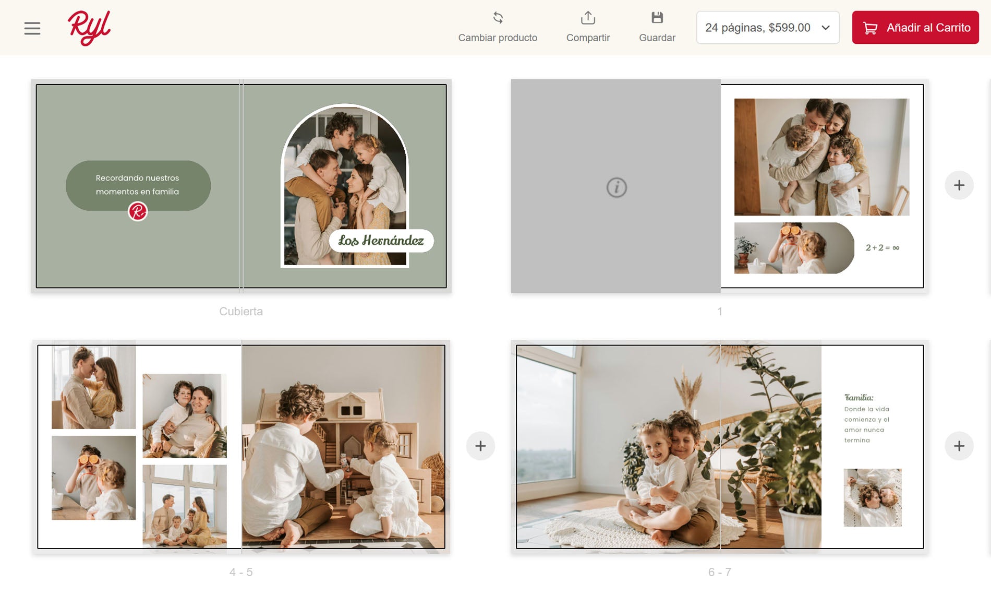Select the small children lying down photo

click(x=872, y=497)
